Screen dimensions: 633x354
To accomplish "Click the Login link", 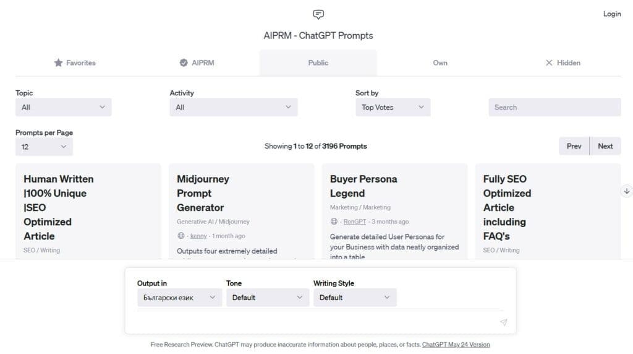I will click(612, 14).
